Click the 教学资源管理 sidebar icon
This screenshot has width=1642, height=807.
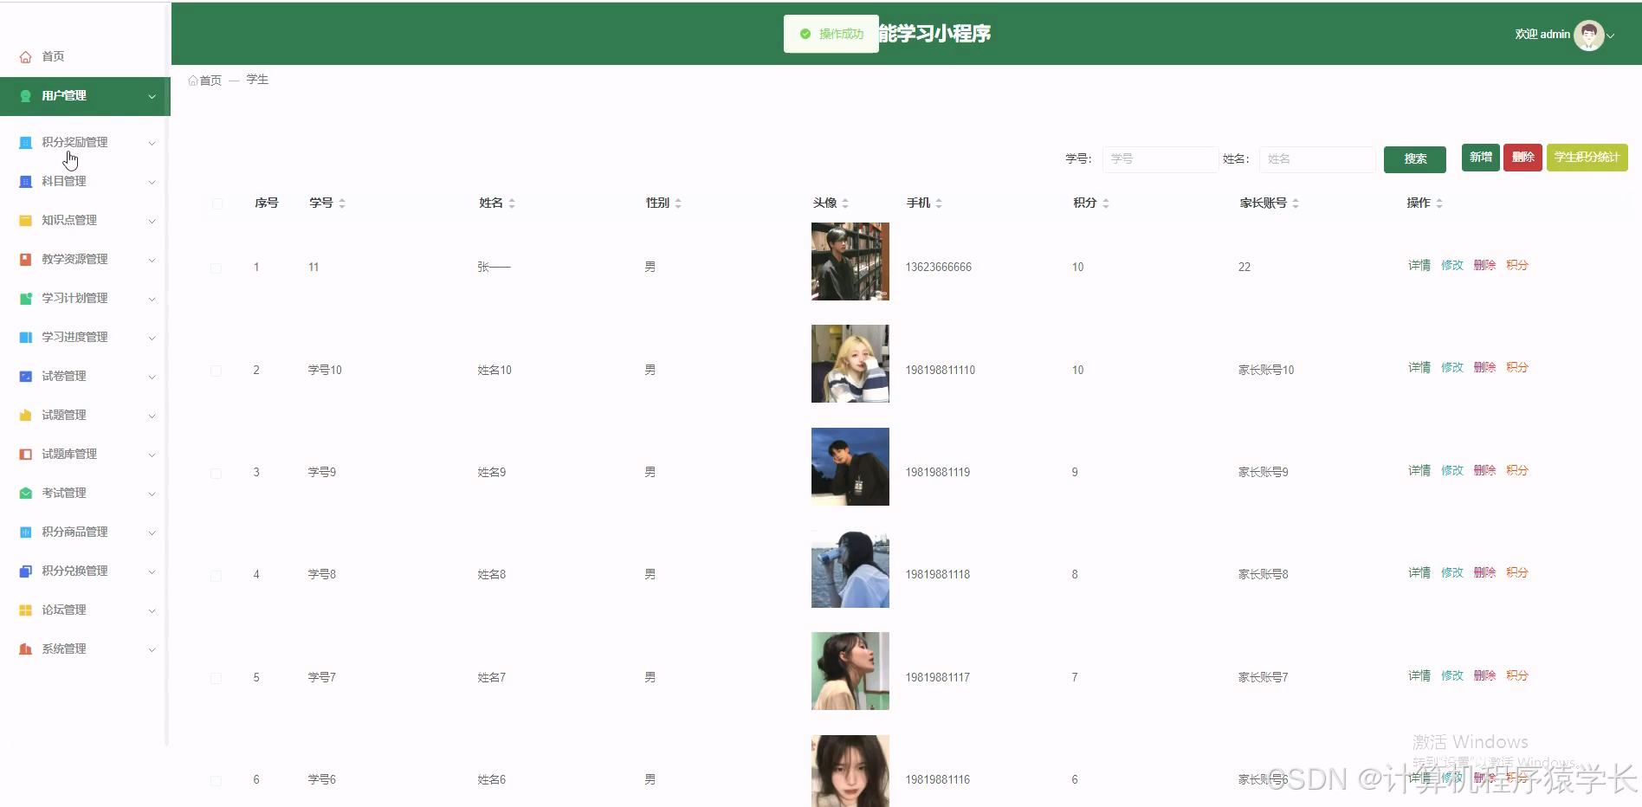click(x=26, y=259)
